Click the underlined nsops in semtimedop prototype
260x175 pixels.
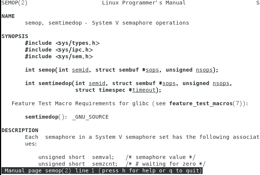pos(221,84)
